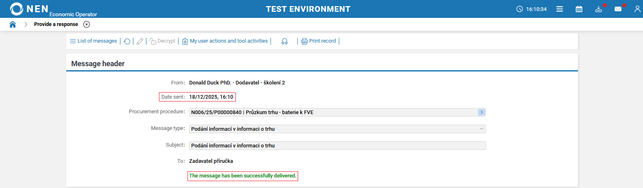Open the user profile icon
Viewport: 643px width, 188px height.
pos(637,9)
